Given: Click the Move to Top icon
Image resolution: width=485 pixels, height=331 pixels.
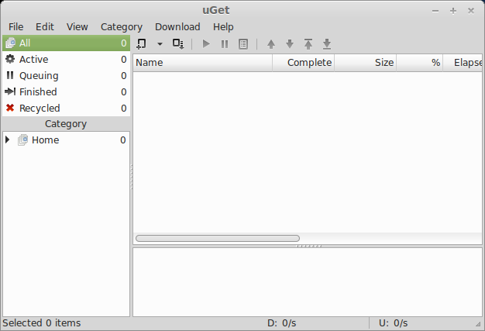Looking at the screenshot, I should click(x=308, y=44).
